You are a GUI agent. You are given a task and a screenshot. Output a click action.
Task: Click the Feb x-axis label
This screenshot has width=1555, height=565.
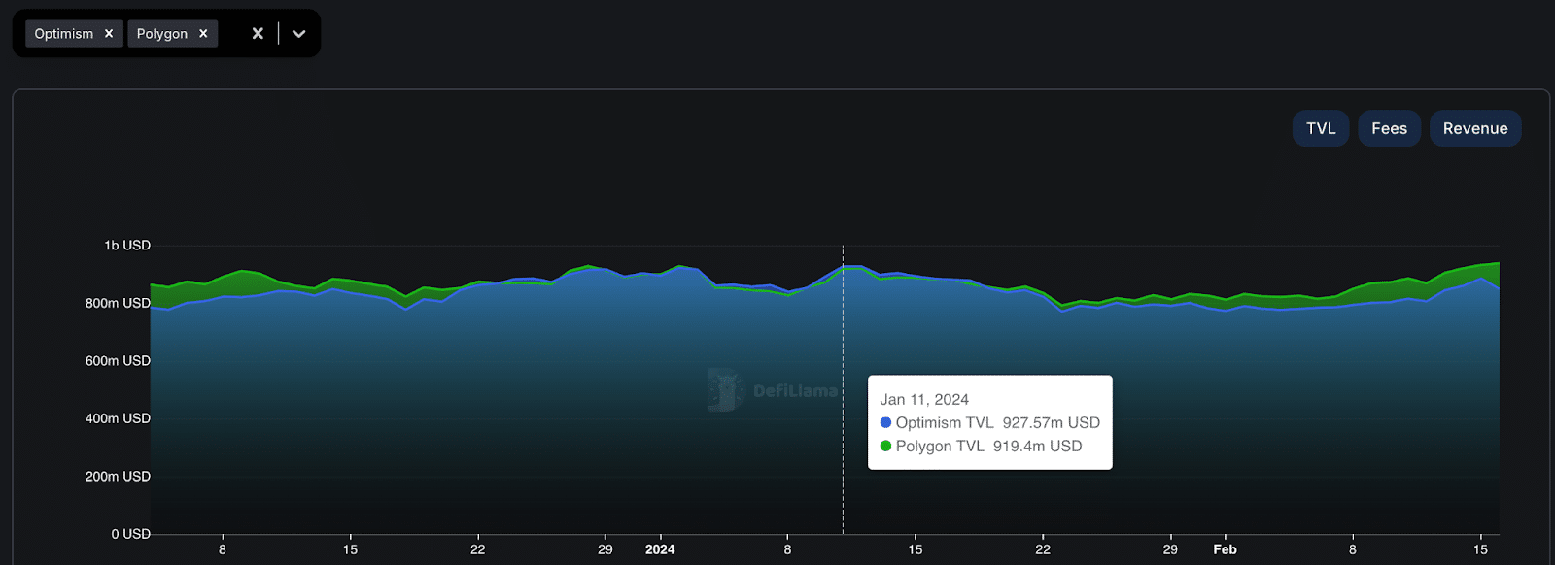pyautogui.click(x=1225, y=549)
